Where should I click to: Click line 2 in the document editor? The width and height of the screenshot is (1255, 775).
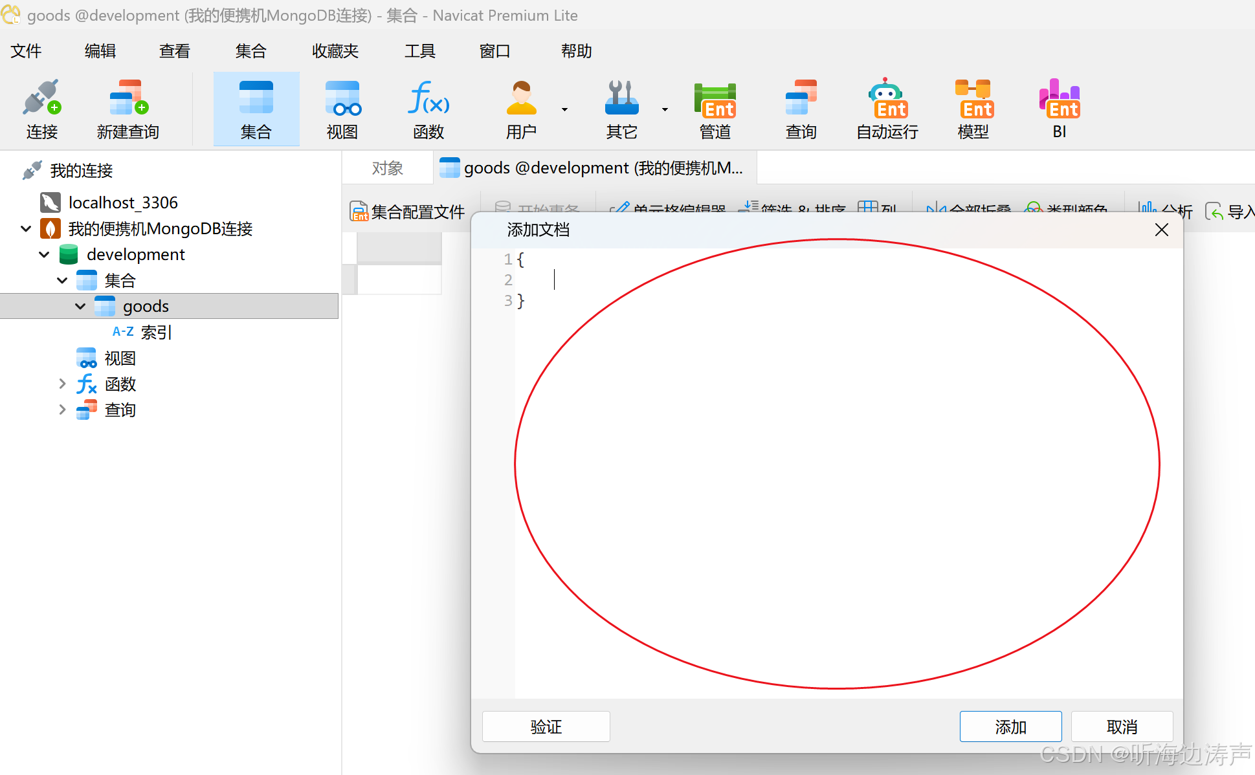(x=553, y=279)
